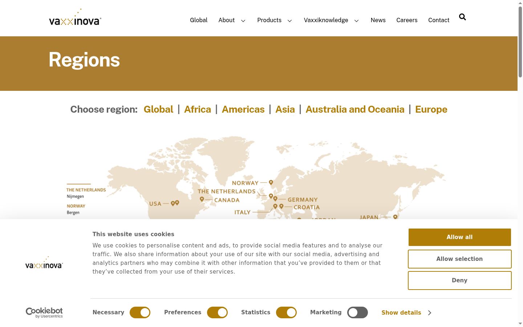The width and height of the screenshot is (523, 327).
Task: Expand the About submenu chevron
Action: 243,21
